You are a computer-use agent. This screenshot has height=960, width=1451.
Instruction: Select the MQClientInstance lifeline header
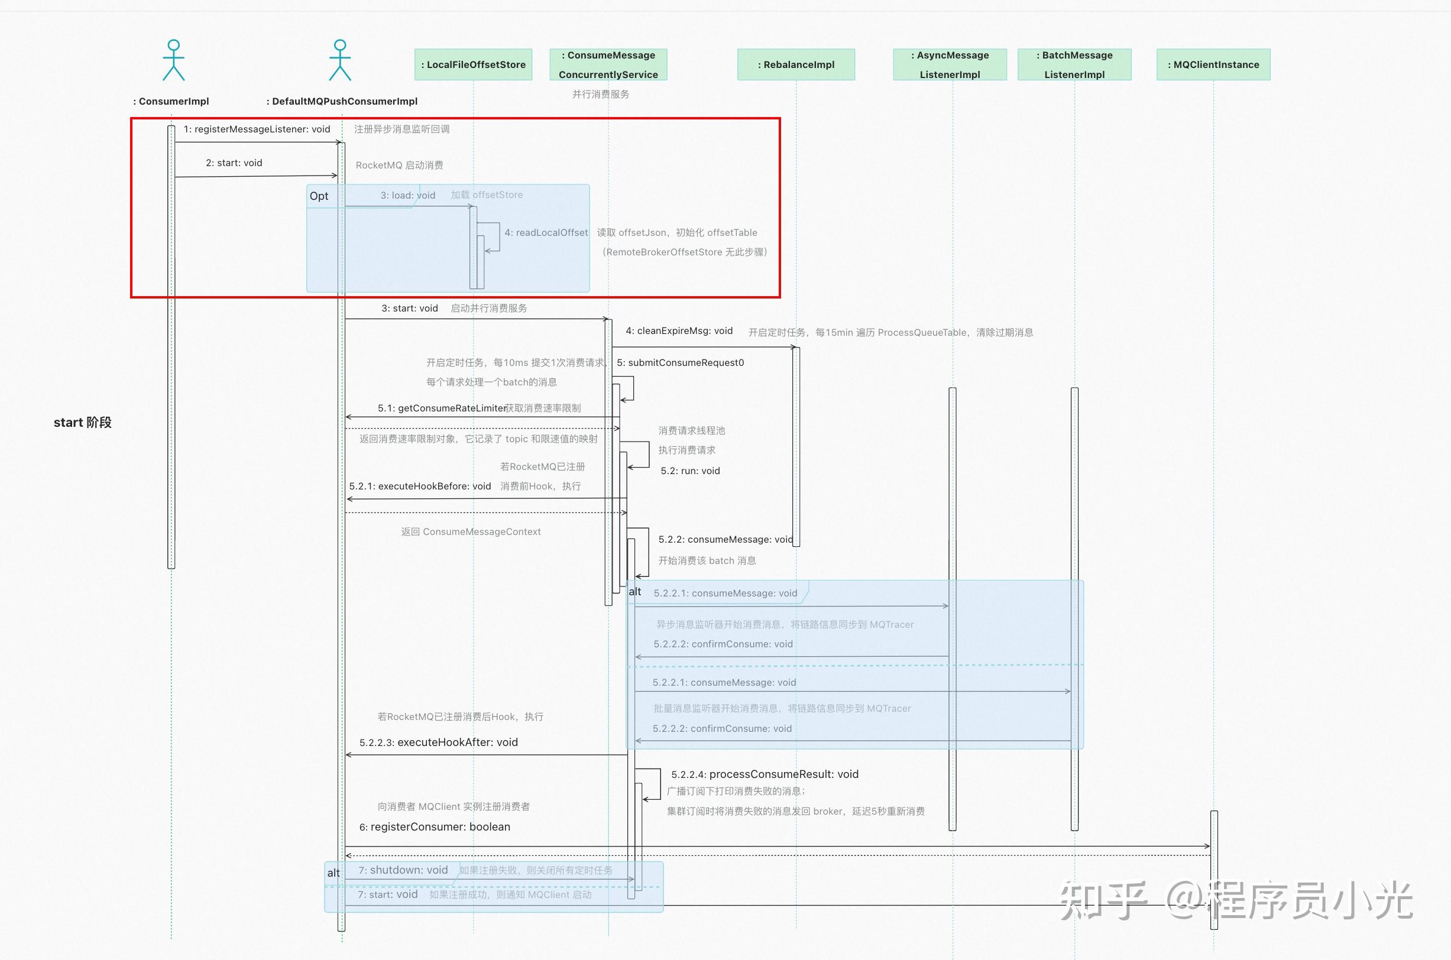[1213, 64]
